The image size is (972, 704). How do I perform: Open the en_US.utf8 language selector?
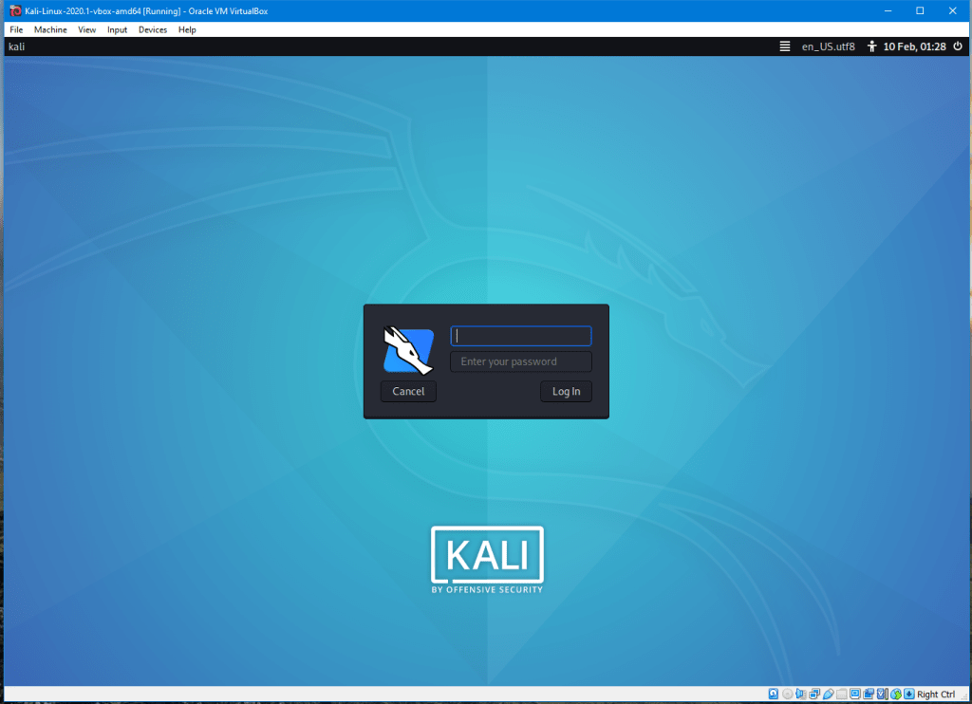tap(828, 46)
